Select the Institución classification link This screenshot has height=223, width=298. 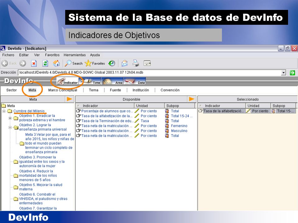click(x=141, y=90)
